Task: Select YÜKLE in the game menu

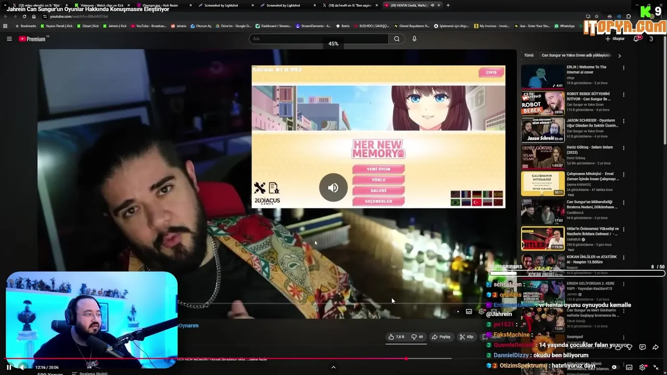Action: [x=378, y=180]
